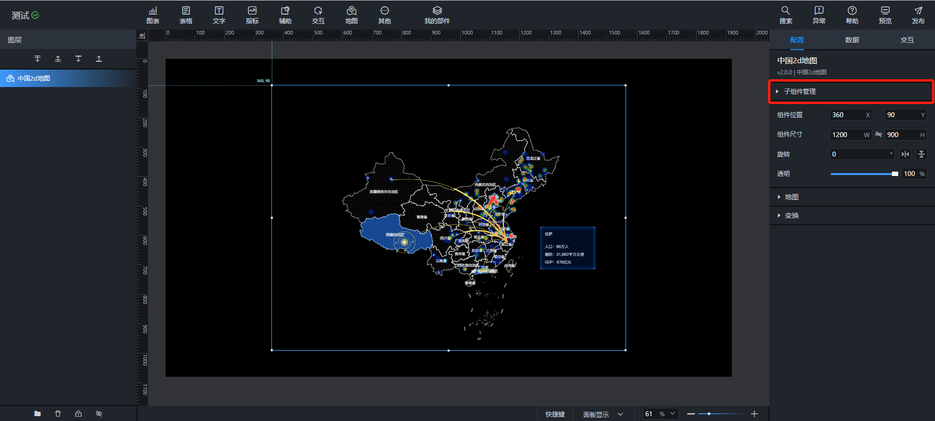
Task: Click the 快捷键 shortcuts button
Action: [555, 414]
